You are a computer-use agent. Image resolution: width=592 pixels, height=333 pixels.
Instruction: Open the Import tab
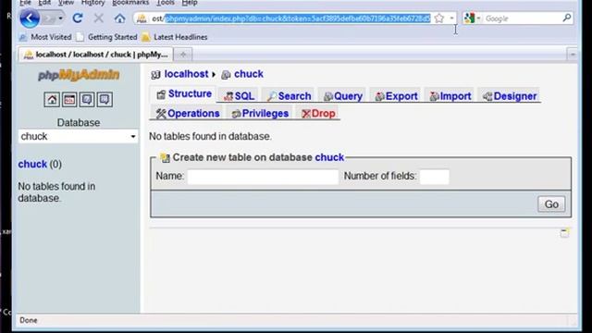450,96
